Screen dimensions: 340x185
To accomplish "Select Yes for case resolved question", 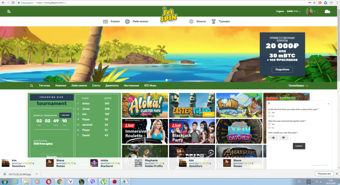I will pyautogui.click(x=269, y=124).
